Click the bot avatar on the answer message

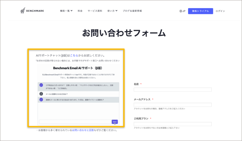click(x=41, y=100)
